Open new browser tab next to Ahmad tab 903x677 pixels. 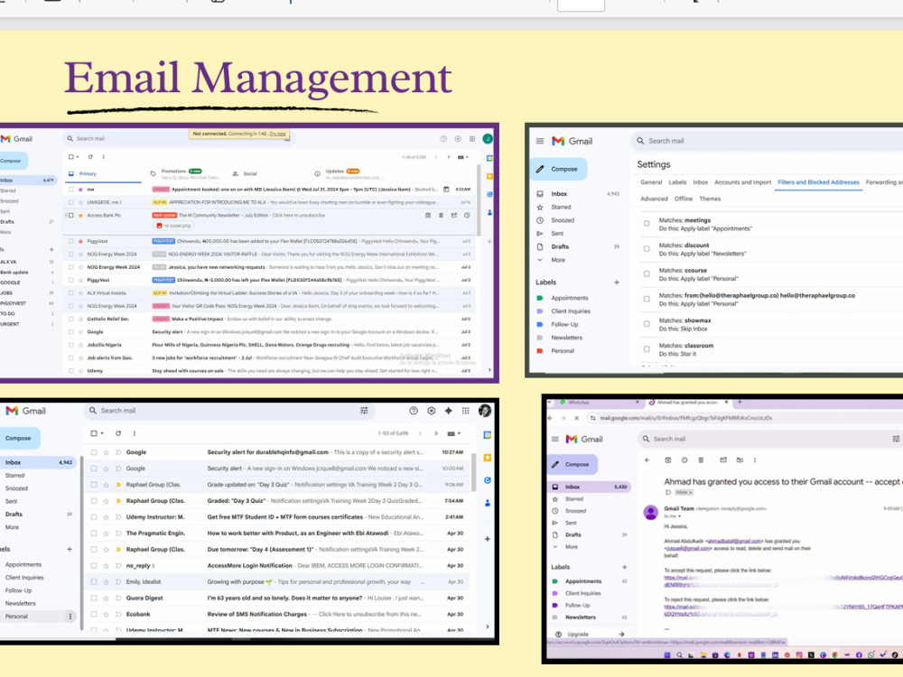740,402
